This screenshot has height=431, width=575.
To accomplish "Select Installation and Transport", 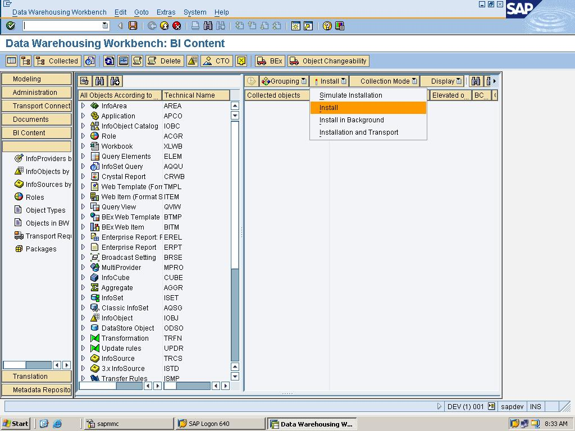I will [368, 132].
